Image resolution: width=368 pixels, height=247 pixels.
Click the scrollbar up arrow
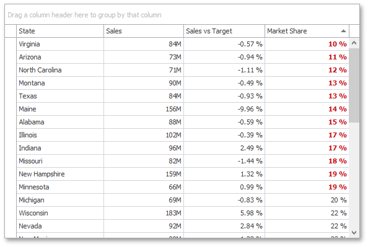pos(354,43)
